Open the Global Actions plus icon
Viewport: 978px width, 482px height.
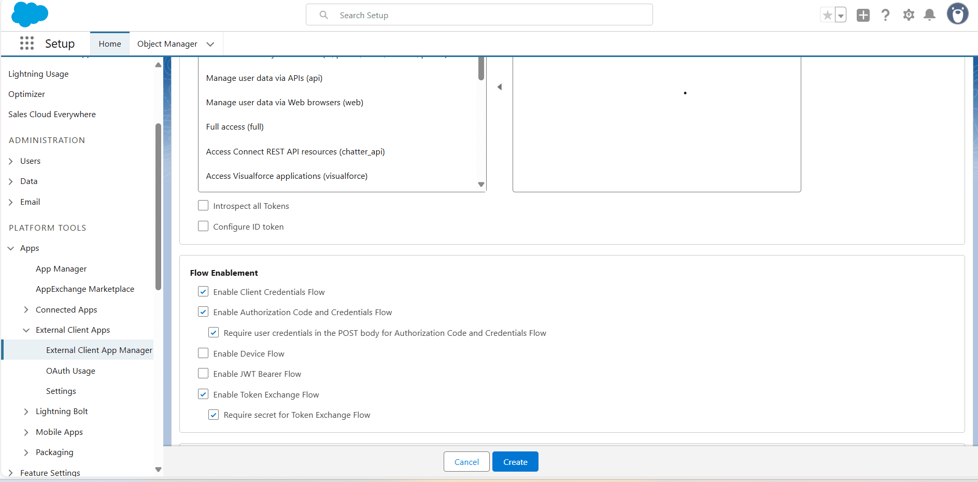(863, 15)
